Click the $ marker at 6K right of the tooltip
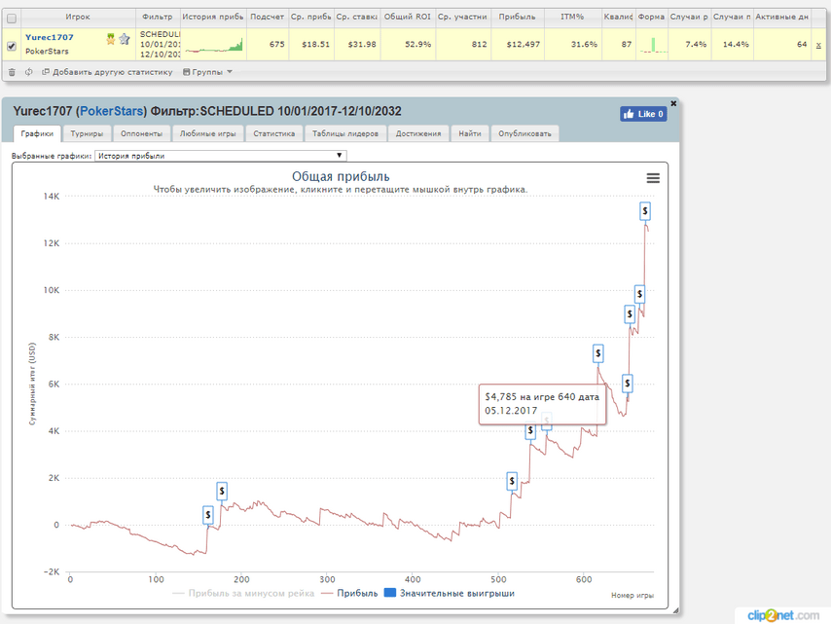 [628, 383]
